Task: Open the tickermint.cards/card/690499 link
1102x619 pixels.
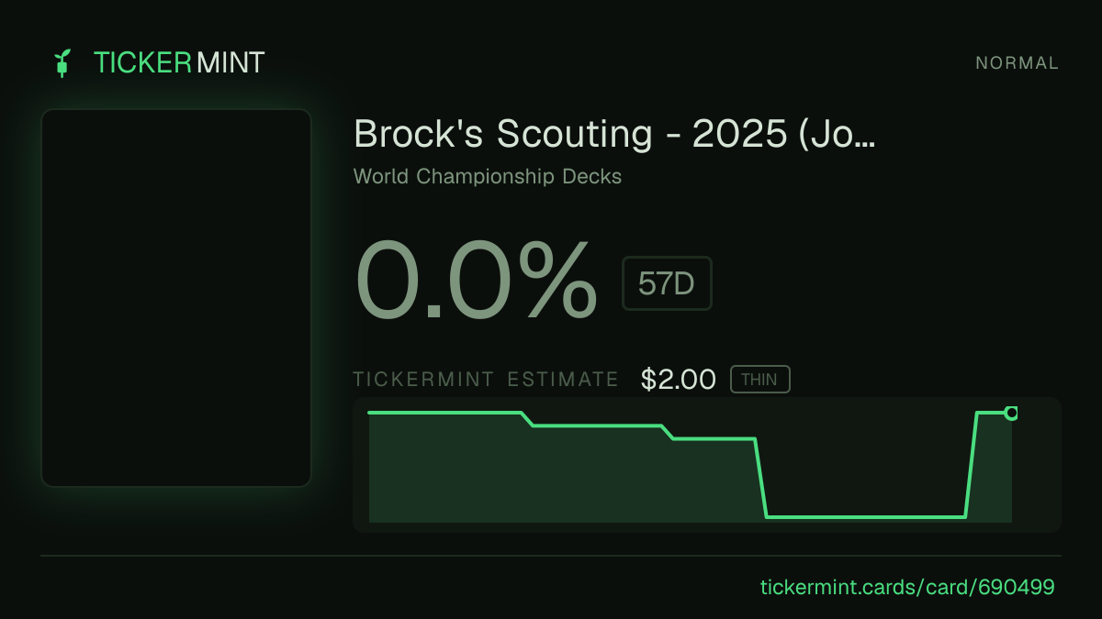Action: pyautogui.click(x=907, y=587)
